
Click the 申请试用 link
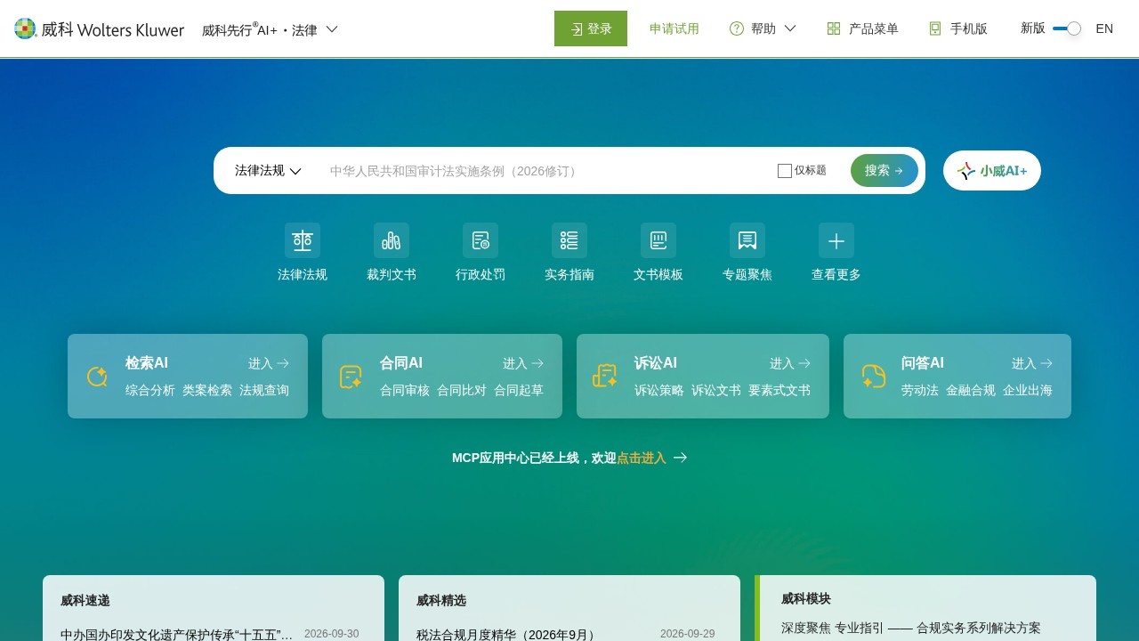coord(675,28)
